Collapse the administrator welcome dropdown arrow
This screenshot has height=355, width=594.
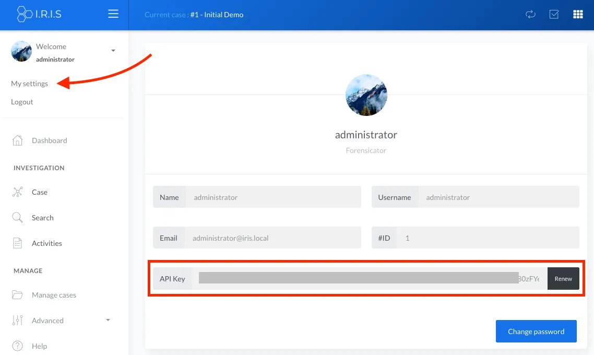pos(113,51)
